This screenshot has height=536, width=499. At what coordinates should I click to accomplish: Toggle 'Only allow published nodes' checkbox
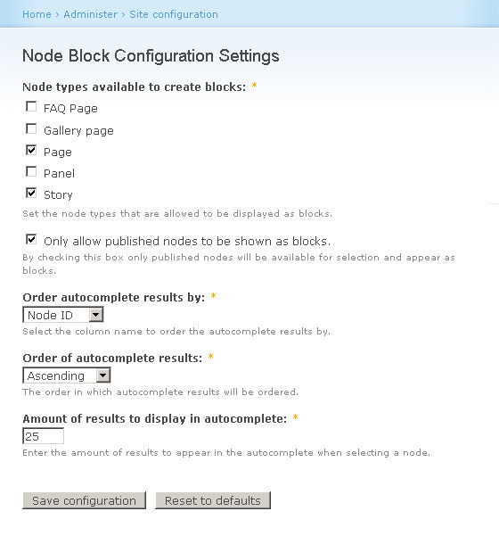coord(31,239)
